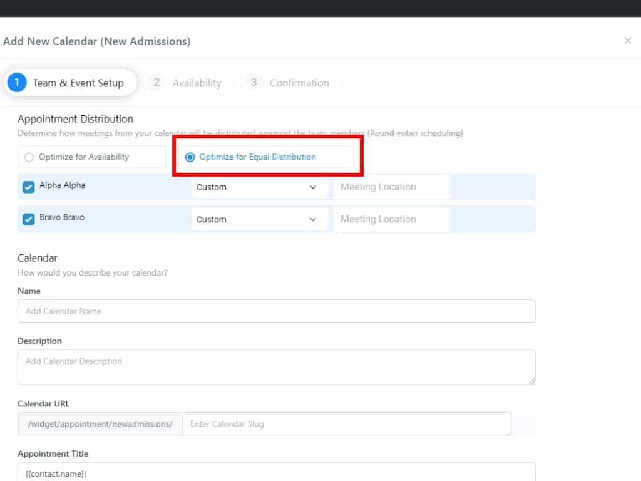Select Optimize for Availability radio option
This screenshot has width=641, height=481.
point(29,157)
